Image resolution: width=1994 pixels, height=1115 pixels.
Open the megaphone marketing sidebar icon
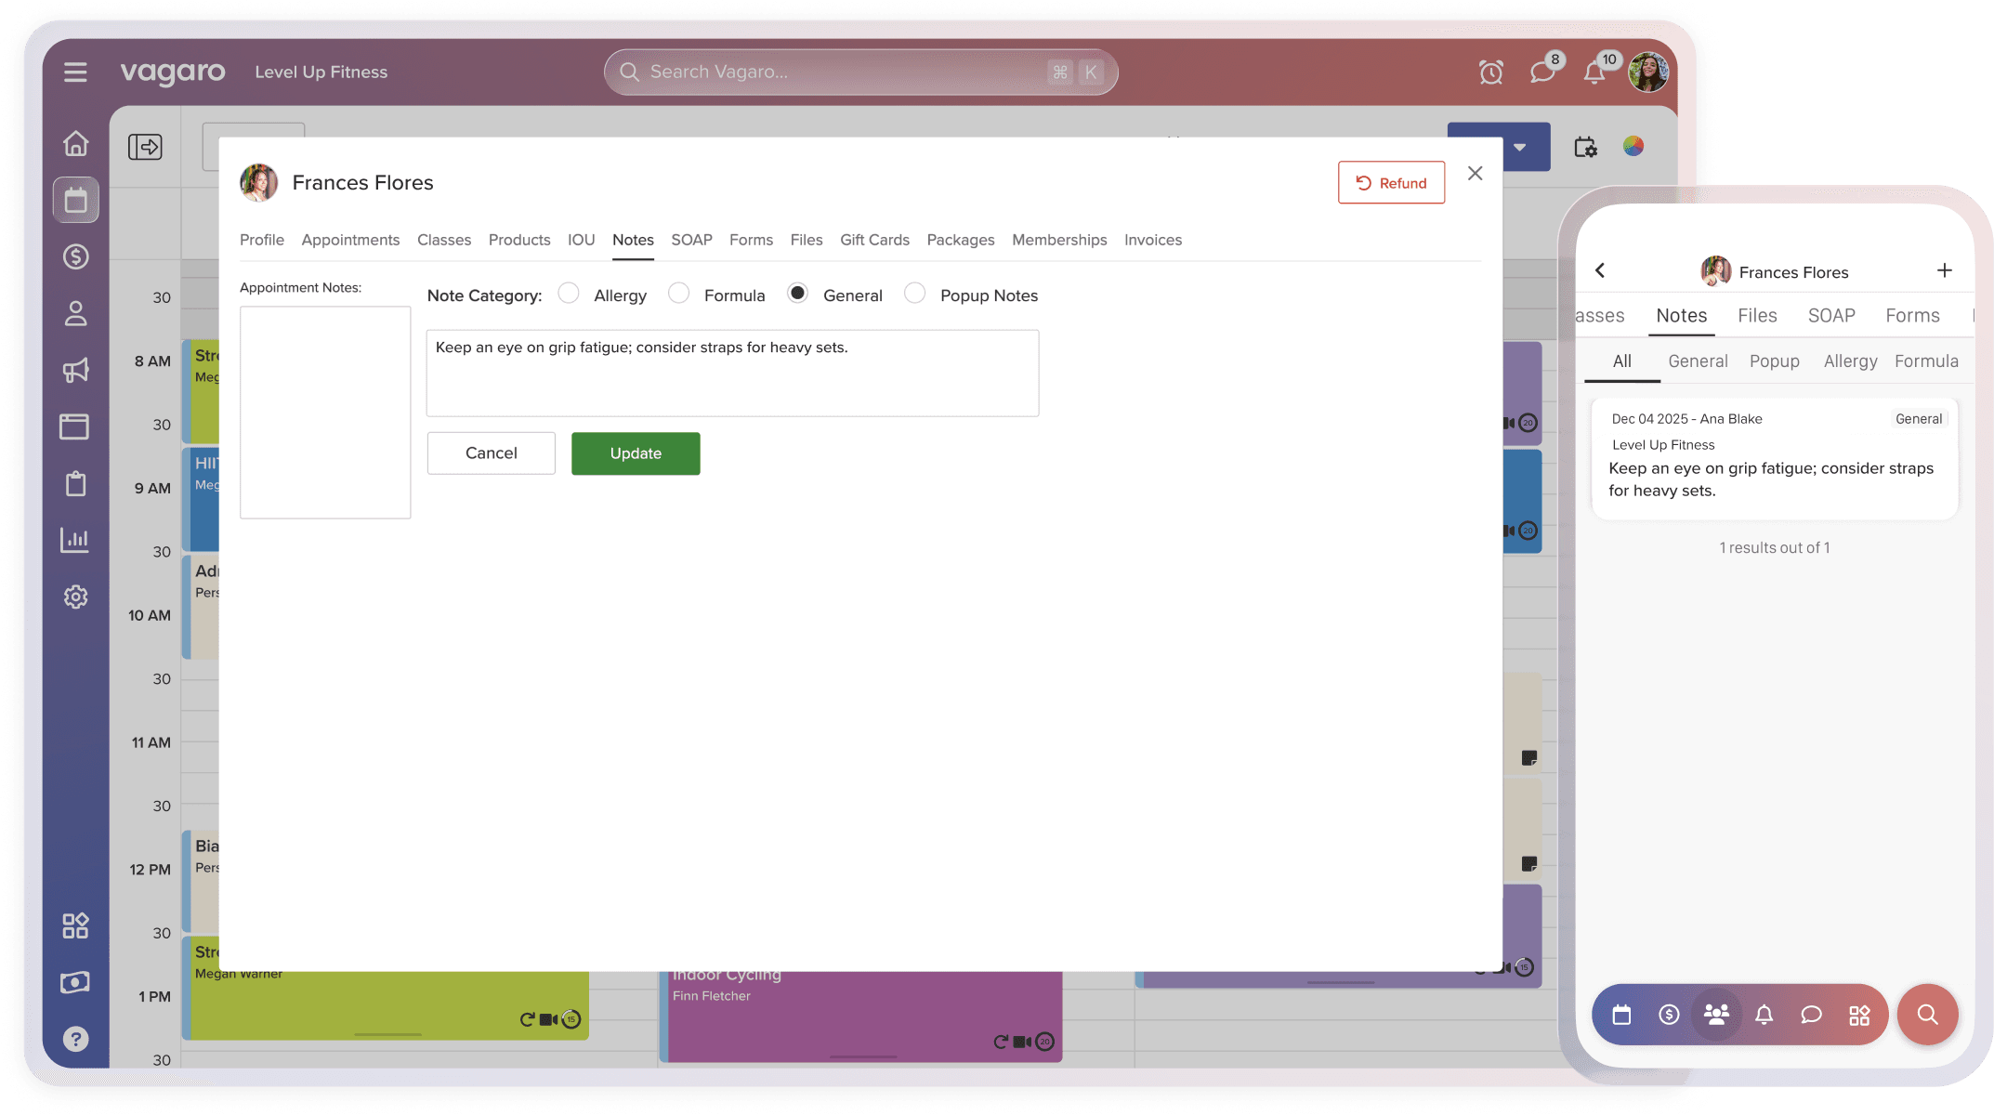[75, 370]
